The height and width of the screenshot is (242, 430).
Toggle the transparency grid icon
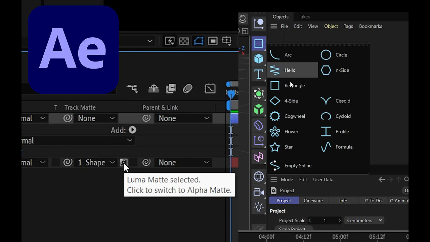184,41
